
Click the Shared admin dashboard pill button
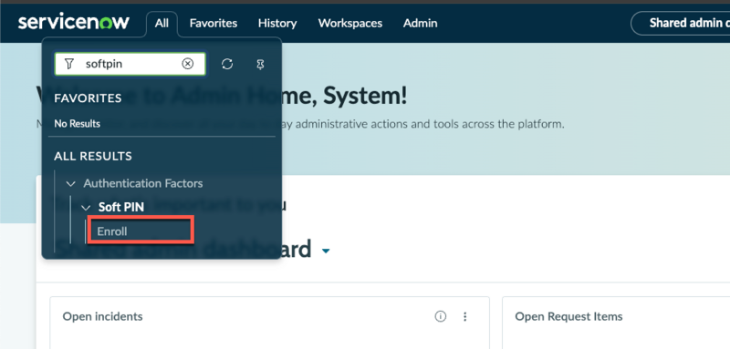(x=680, y=23)
